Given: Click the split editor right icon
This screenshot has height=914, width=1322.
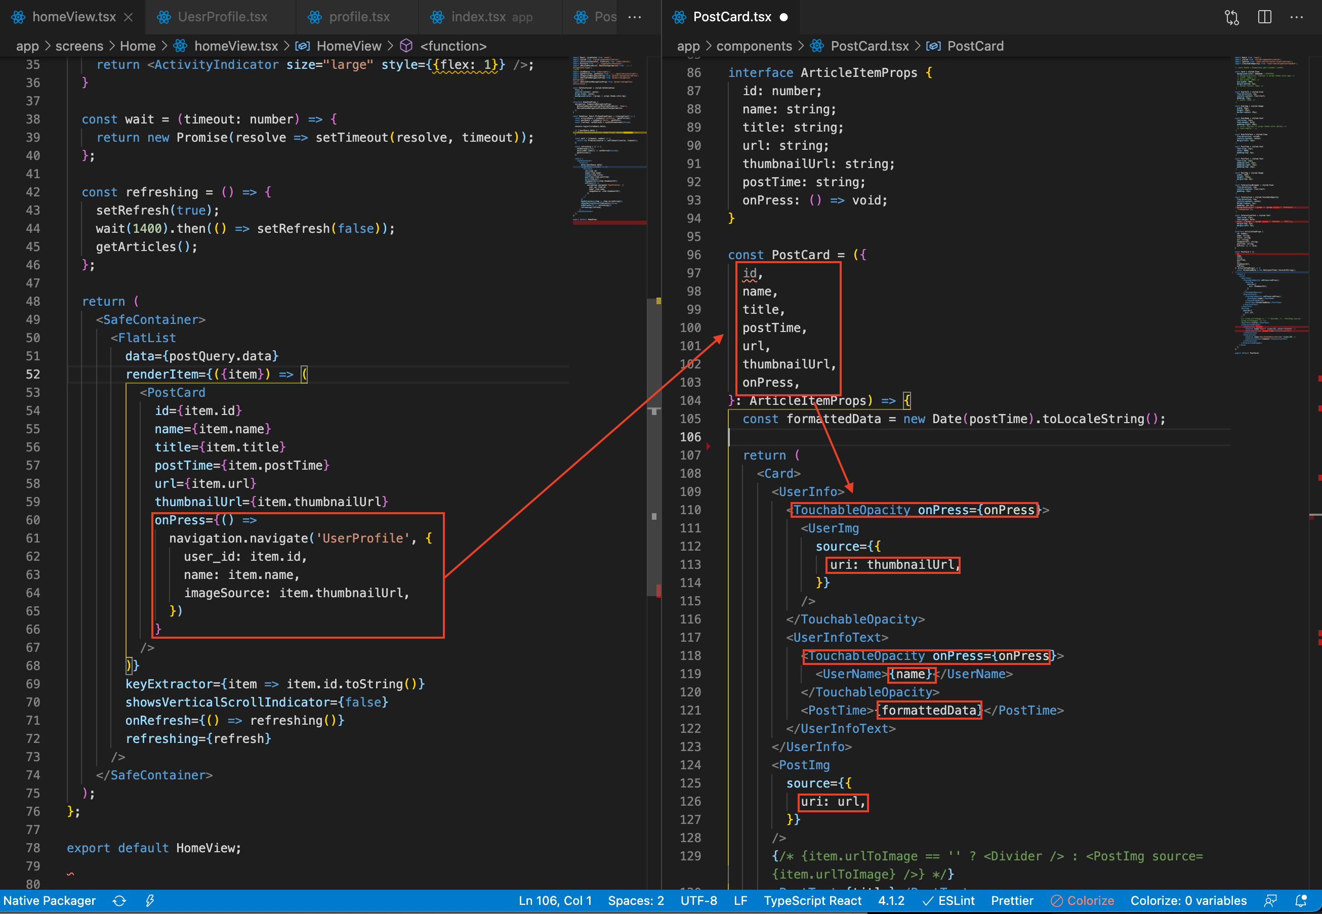Looking at the screenshot, I should pos(1264,17).
